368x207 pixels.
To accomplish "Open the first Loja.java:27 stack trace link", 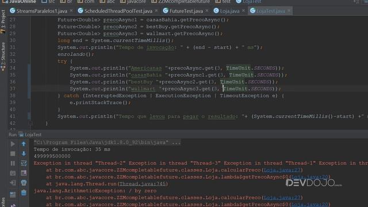I will coord(282,170).
